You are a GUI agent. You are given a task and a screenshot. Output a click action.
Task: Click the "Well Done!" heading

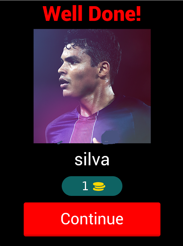92,14
